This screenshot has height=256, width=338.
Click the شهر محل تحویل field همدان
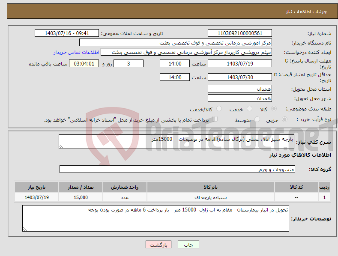pos(240,98)
